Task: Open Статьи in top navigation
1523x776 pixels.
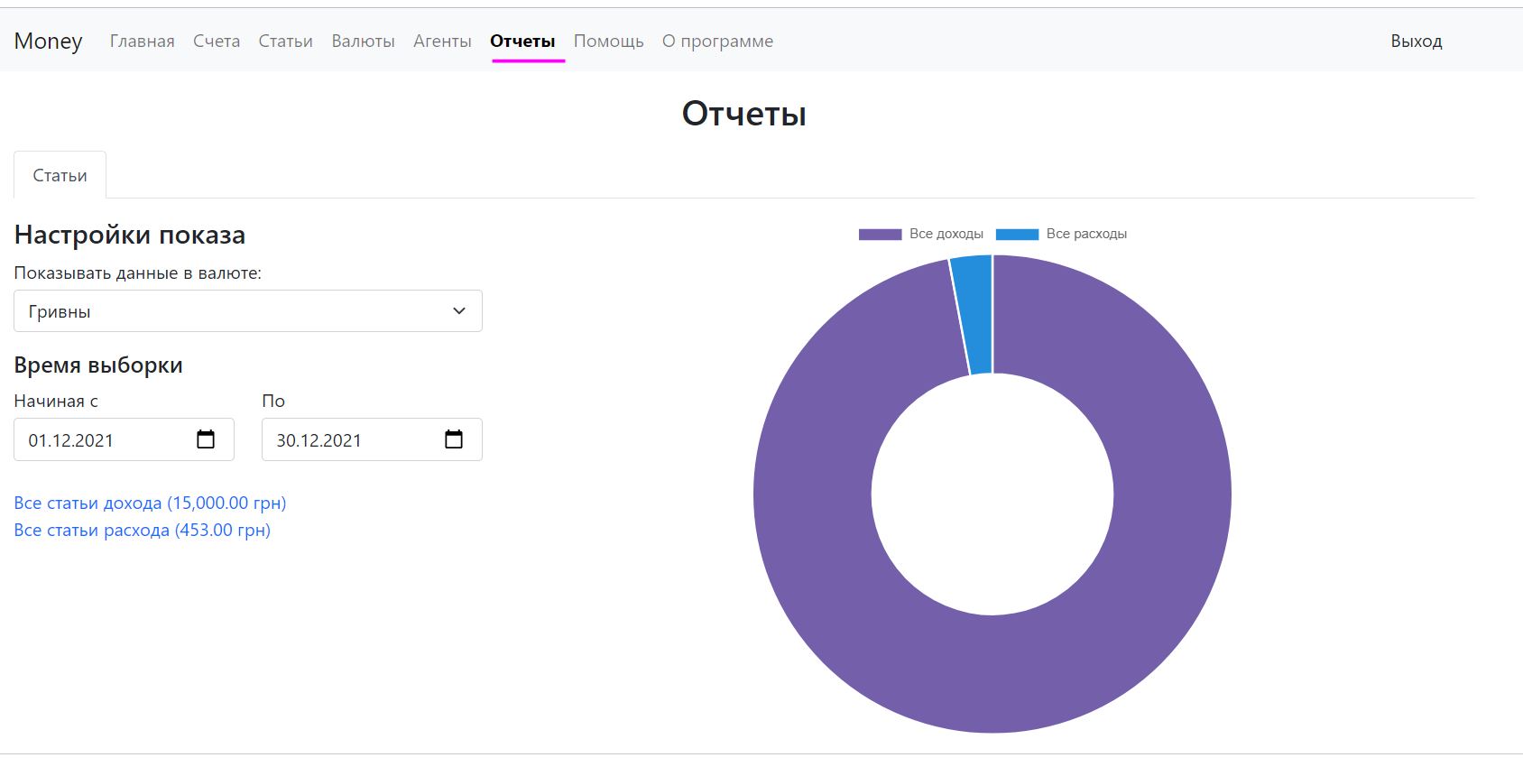Action: (x=285, y=42)
